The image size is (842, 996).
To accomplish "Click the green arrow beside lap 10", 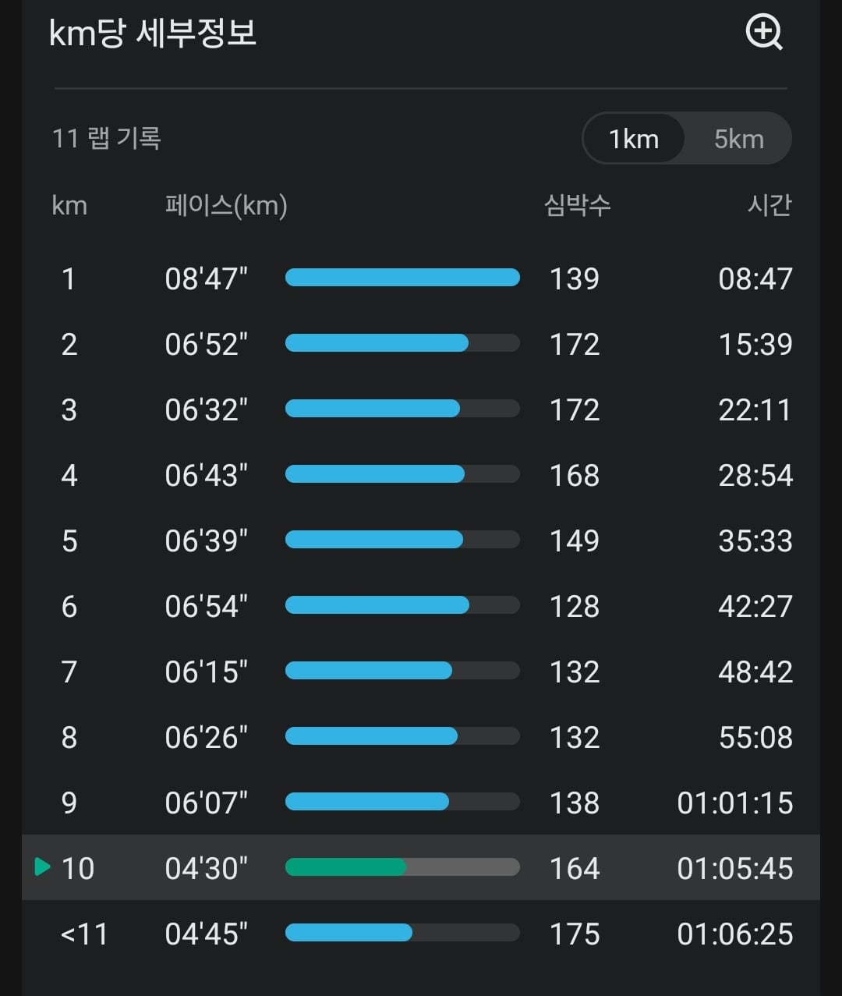I will (43, 867).
